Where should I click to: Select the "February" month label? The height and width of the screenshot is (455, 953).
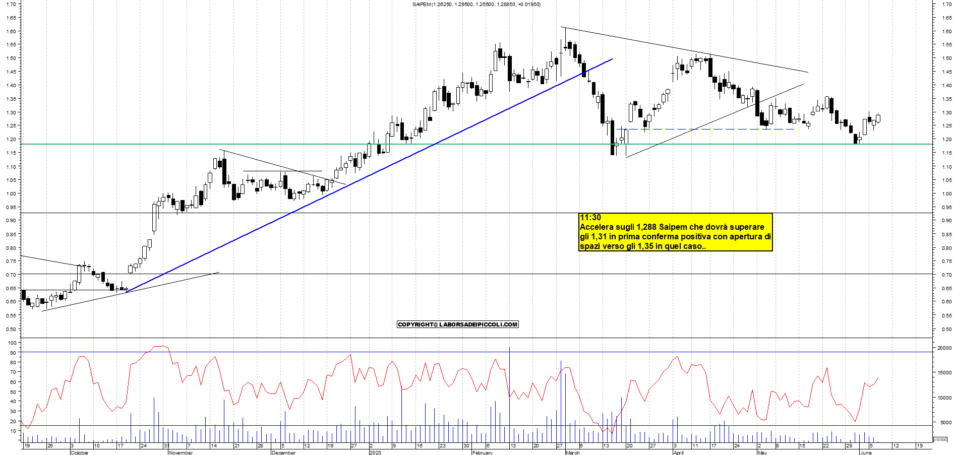click(483, 452)
